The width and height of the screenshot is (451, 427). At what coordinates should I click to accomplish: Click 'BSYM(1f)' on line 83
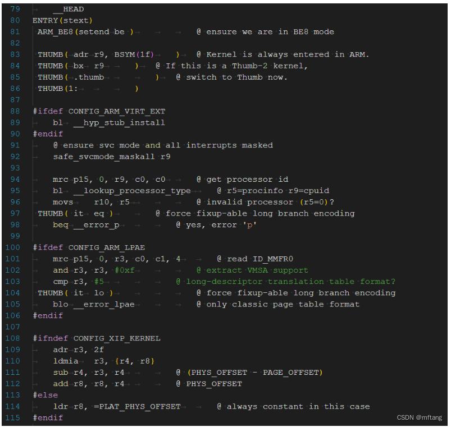(x=134, y=54)
